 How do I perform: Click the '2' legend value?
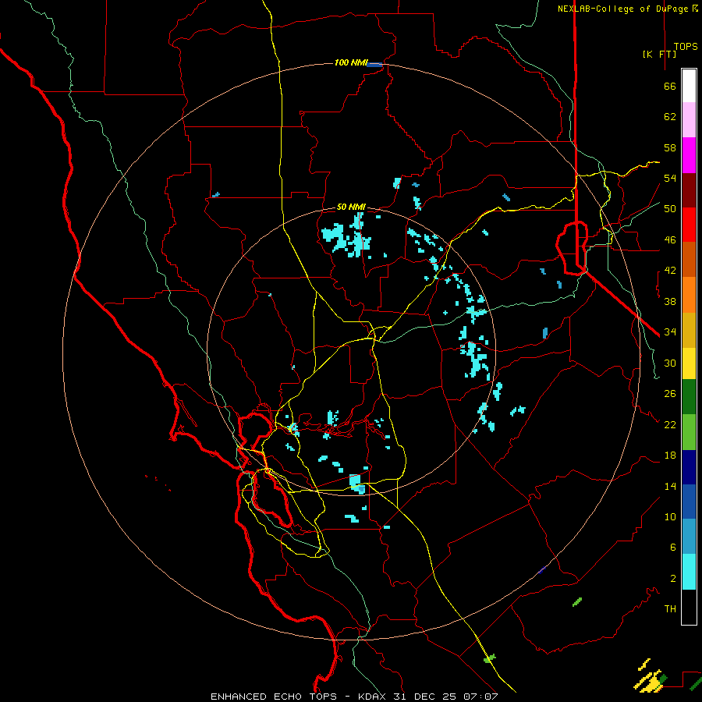point(673,579)
